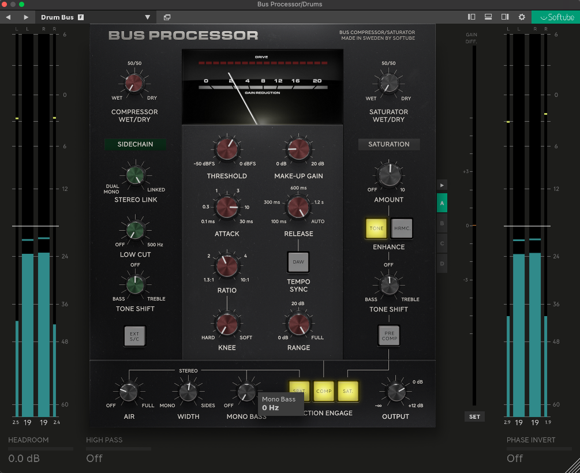Go to the next preset arrow
Viewport: 580px width, 473px height.
click(26, 17)
